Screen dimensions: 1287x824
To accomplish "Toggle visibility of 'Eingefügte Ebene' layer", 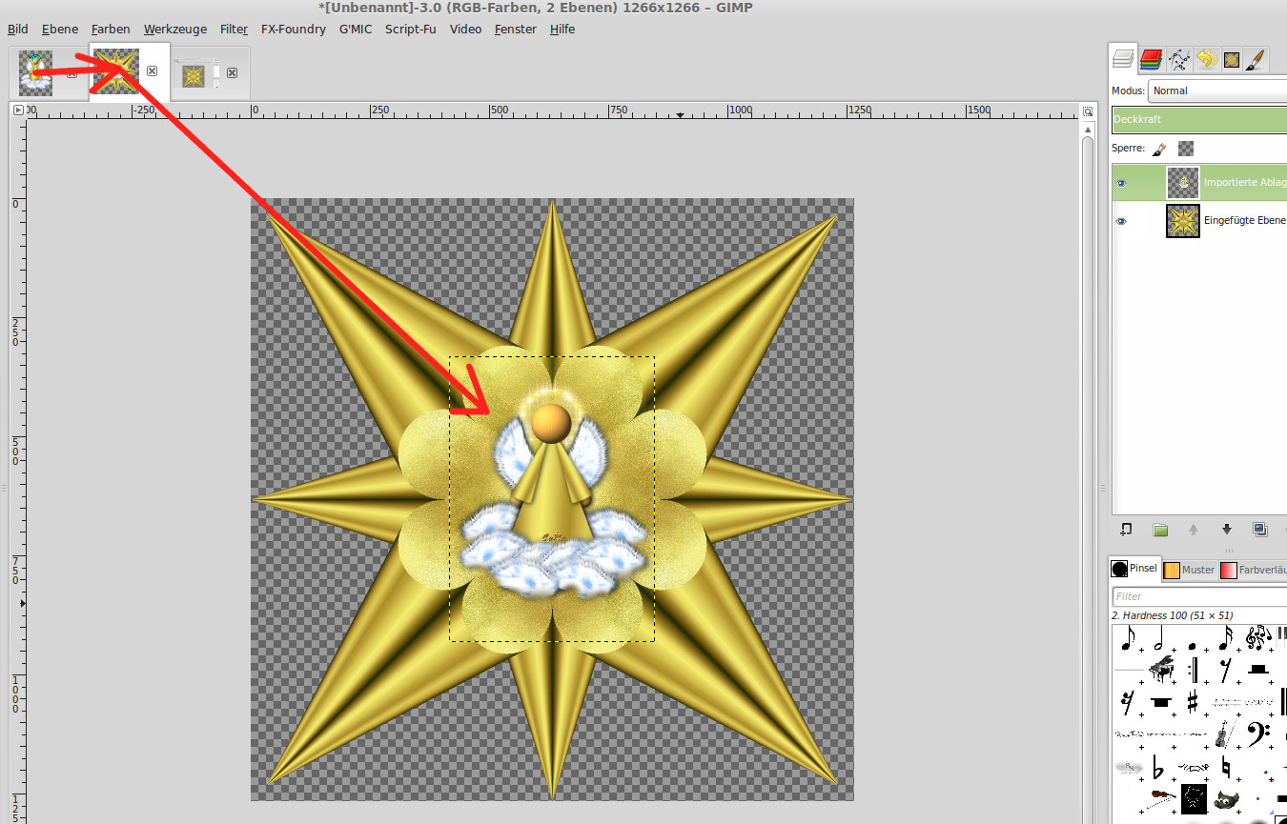I will tap(1121, 221).
